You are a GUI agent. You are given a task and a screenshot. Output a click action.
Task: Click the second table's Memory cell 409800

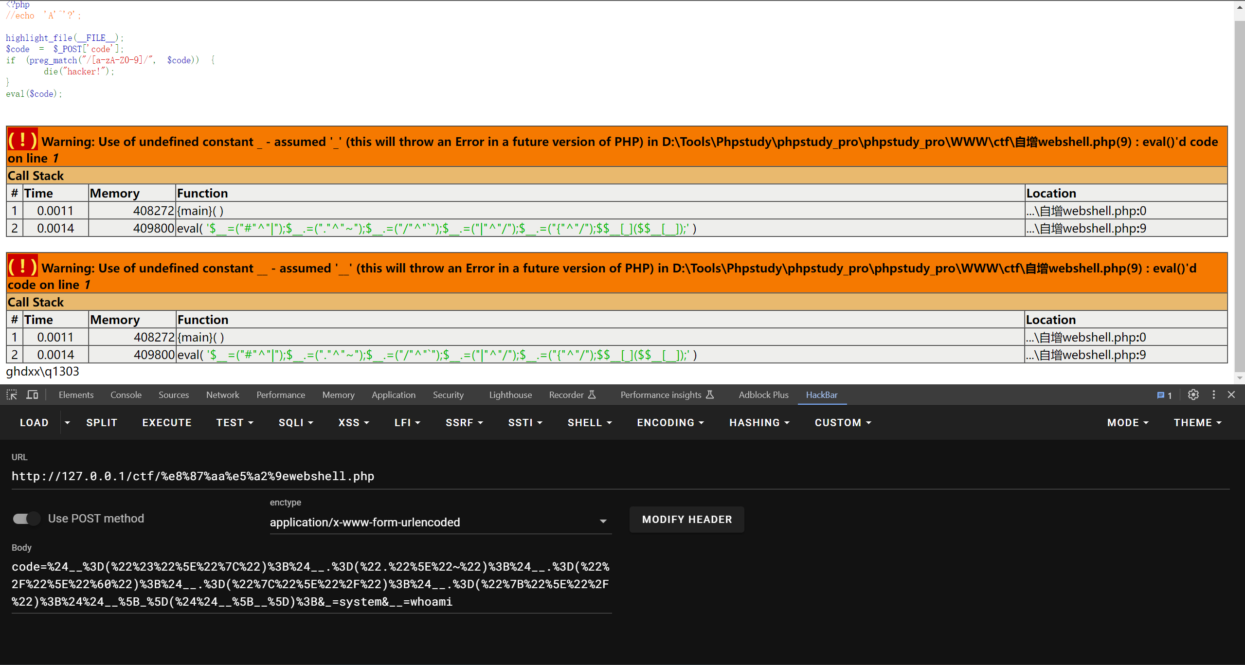[132, 355]
